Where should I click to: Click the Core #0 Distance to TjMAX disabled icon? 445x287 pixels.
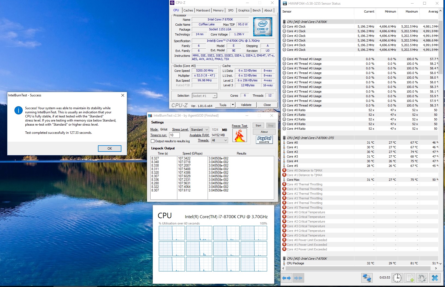tap(284, 170)
